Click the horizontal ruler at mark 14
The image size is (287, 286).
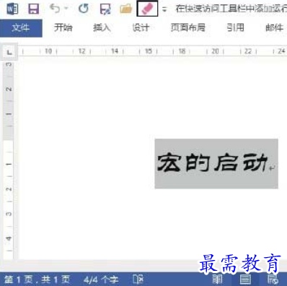click(115, 51)
